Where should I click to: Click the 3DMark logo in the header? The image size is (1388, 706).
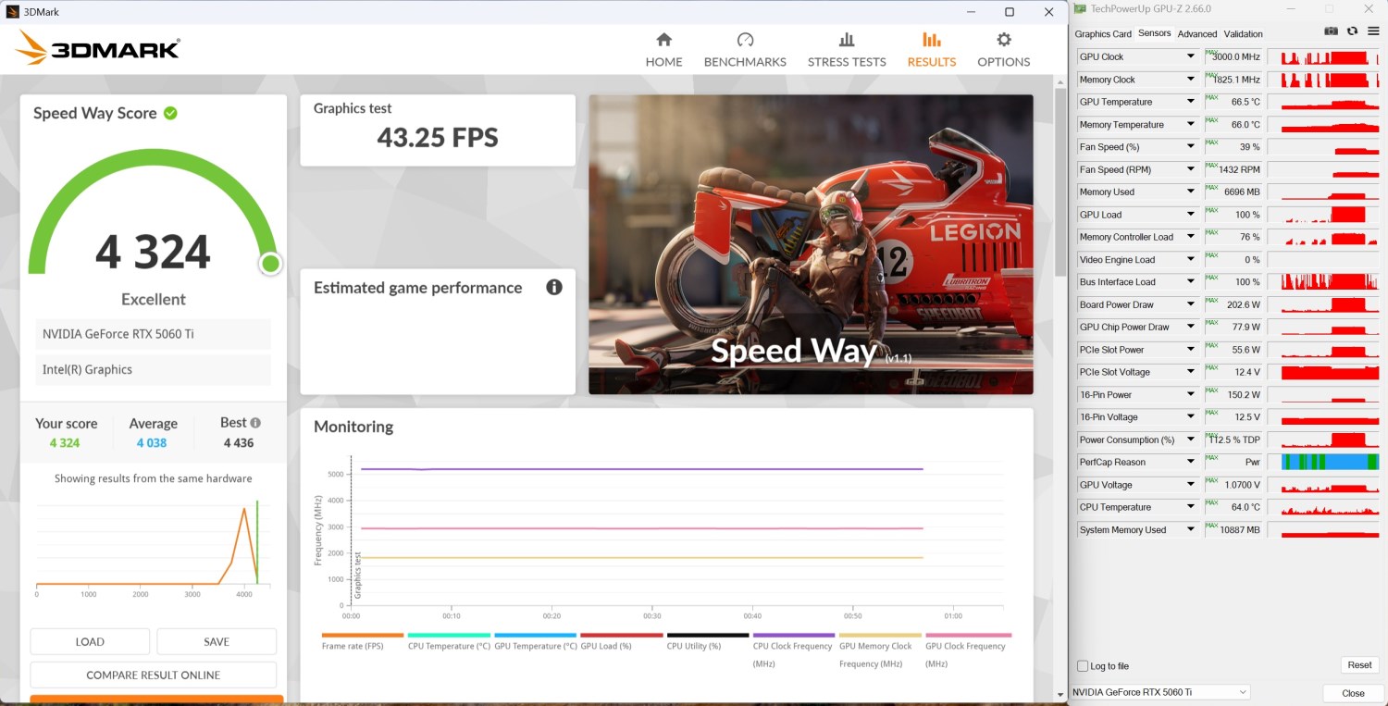97,47
